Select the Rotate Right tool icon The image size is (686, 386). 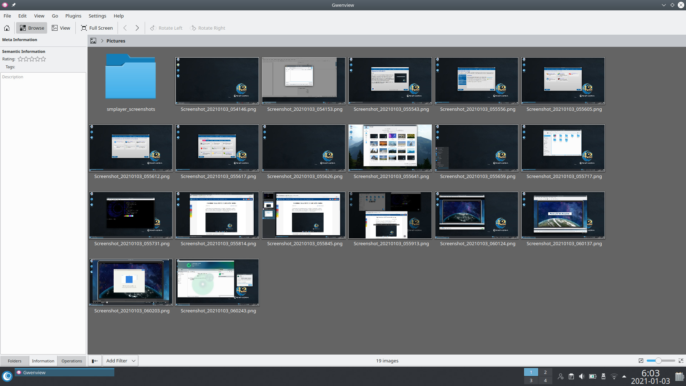[193, 28]
